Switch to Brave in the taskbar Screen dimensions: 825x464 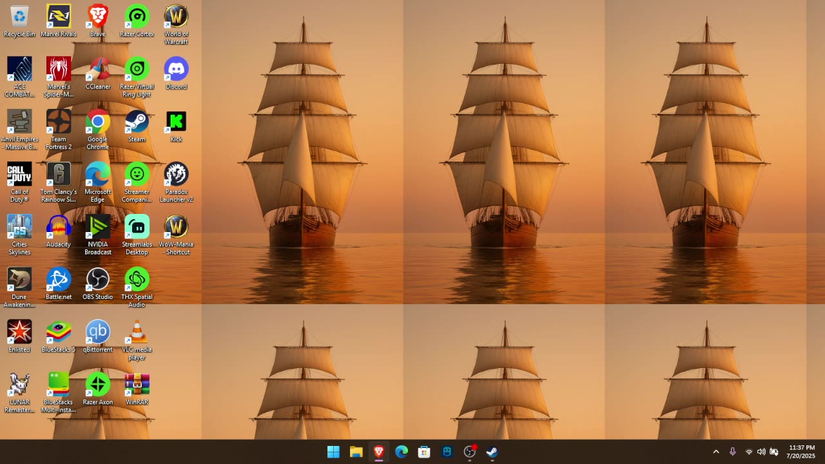[378, 452]
